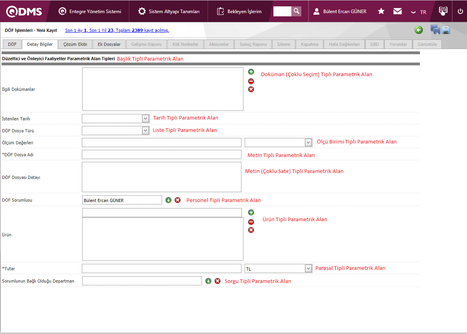Open the Görüntüle tab
This screenshot has width=467, height=334.
427,44
